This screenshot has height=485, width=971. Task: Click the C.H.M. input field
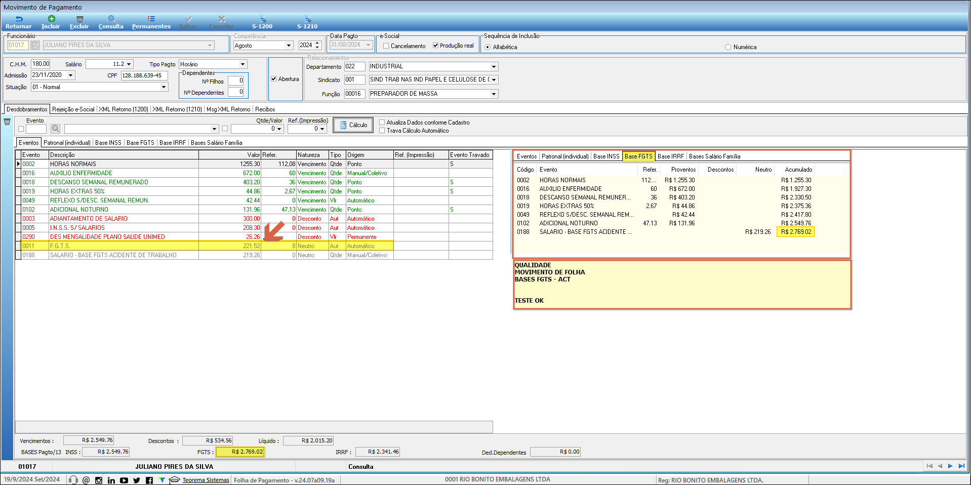[41, 64]
